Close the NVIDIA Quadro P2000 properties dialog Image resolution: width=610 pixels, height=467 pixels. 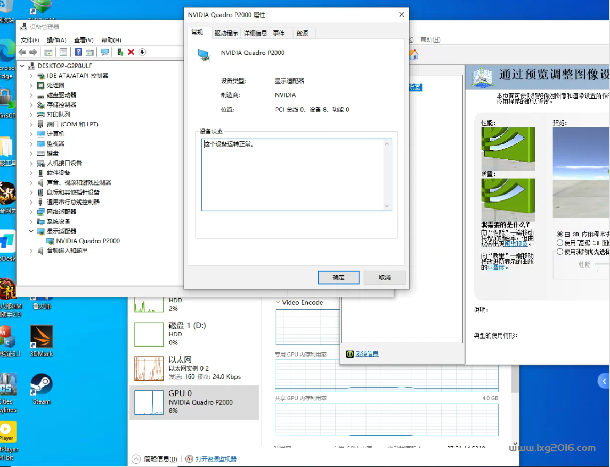coord(402,15)
